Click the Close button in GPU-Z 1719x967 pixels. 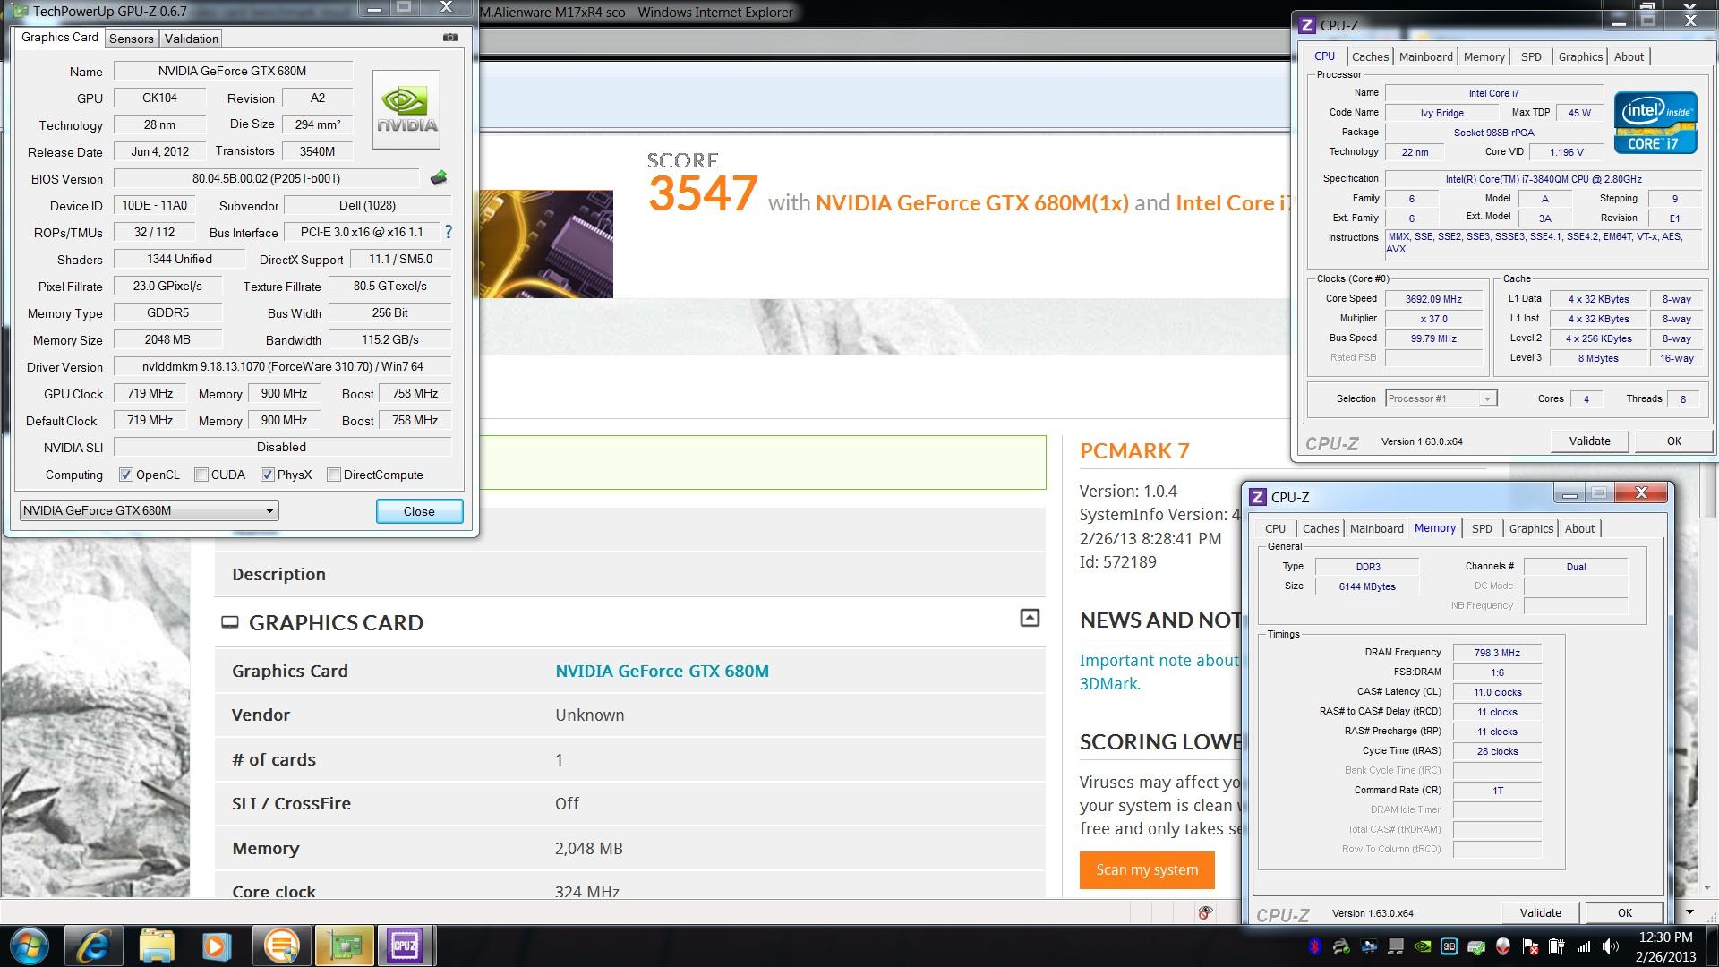(x=419, y=511)
